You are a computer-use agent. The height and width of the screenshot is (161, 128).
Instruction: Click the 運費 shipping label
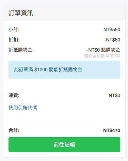[14, 95]
